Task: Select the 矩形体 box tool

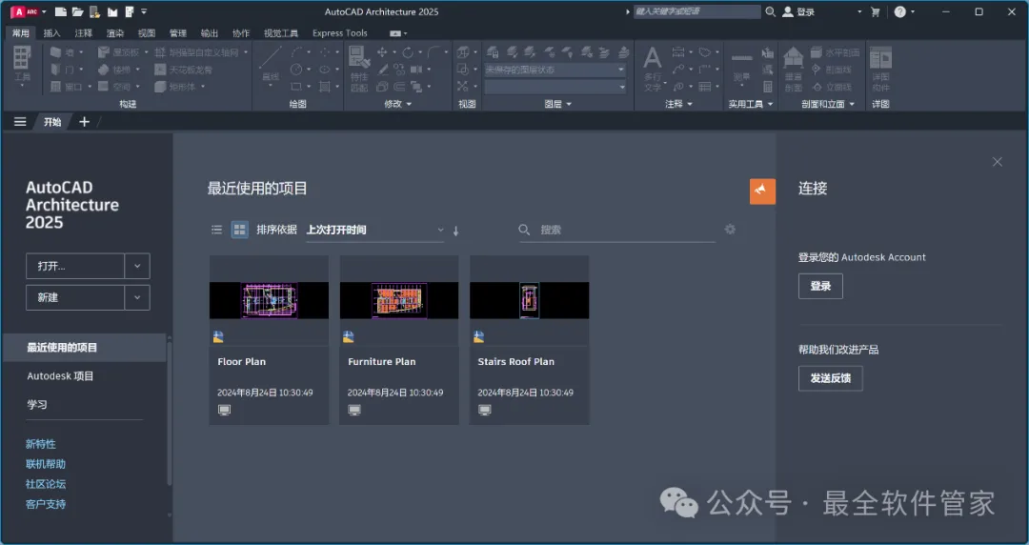Action: 176,86
